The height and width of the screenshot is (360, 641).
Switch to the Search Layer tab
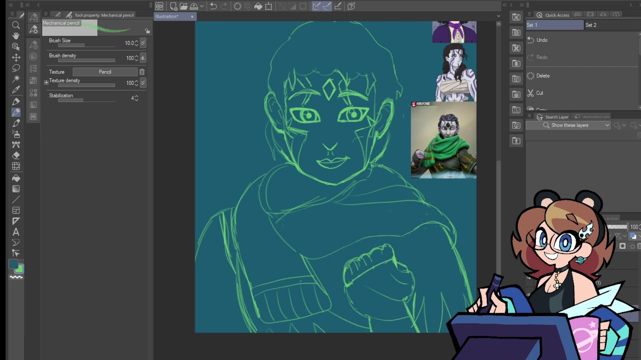[x=552, y=117]
